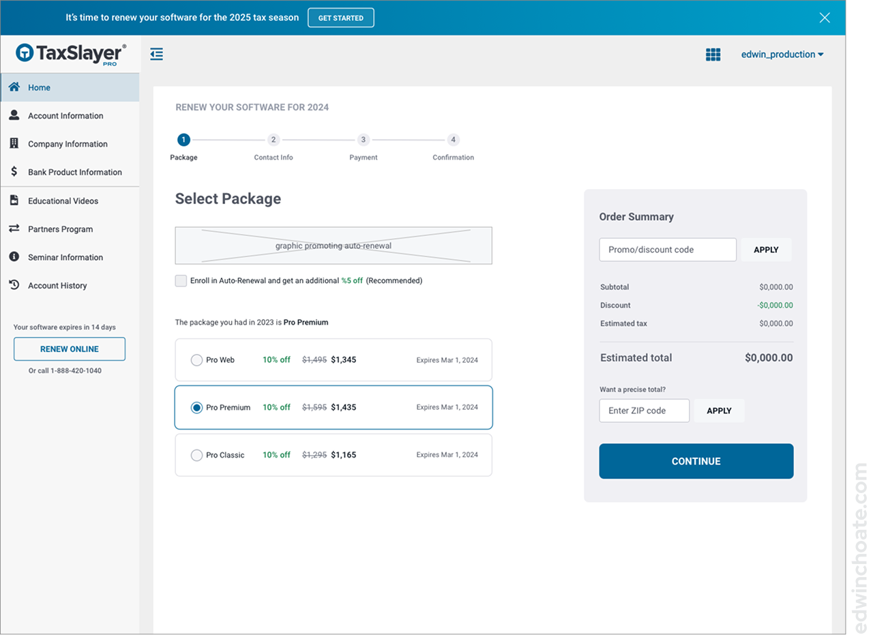
Task: Select the Pro Premium radio button
Action: (196, 407)
